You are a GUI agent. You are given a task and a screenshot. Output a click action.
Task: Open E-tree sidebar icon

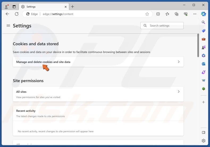click(x=204, y=89)
